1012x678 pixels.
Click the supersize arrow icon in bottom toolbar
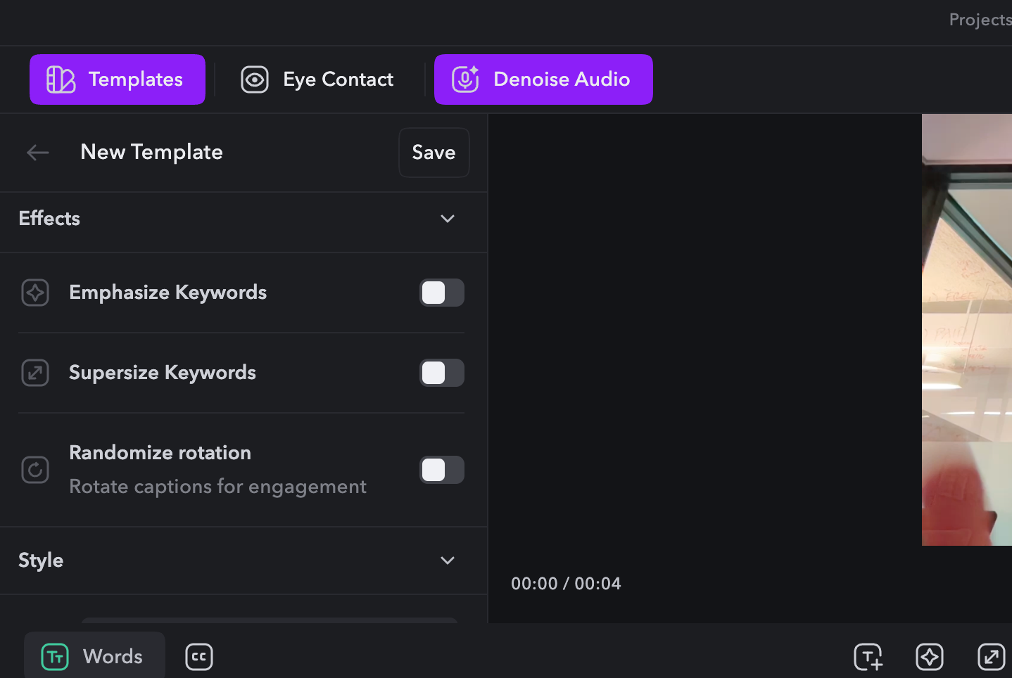tap(991, 657)
